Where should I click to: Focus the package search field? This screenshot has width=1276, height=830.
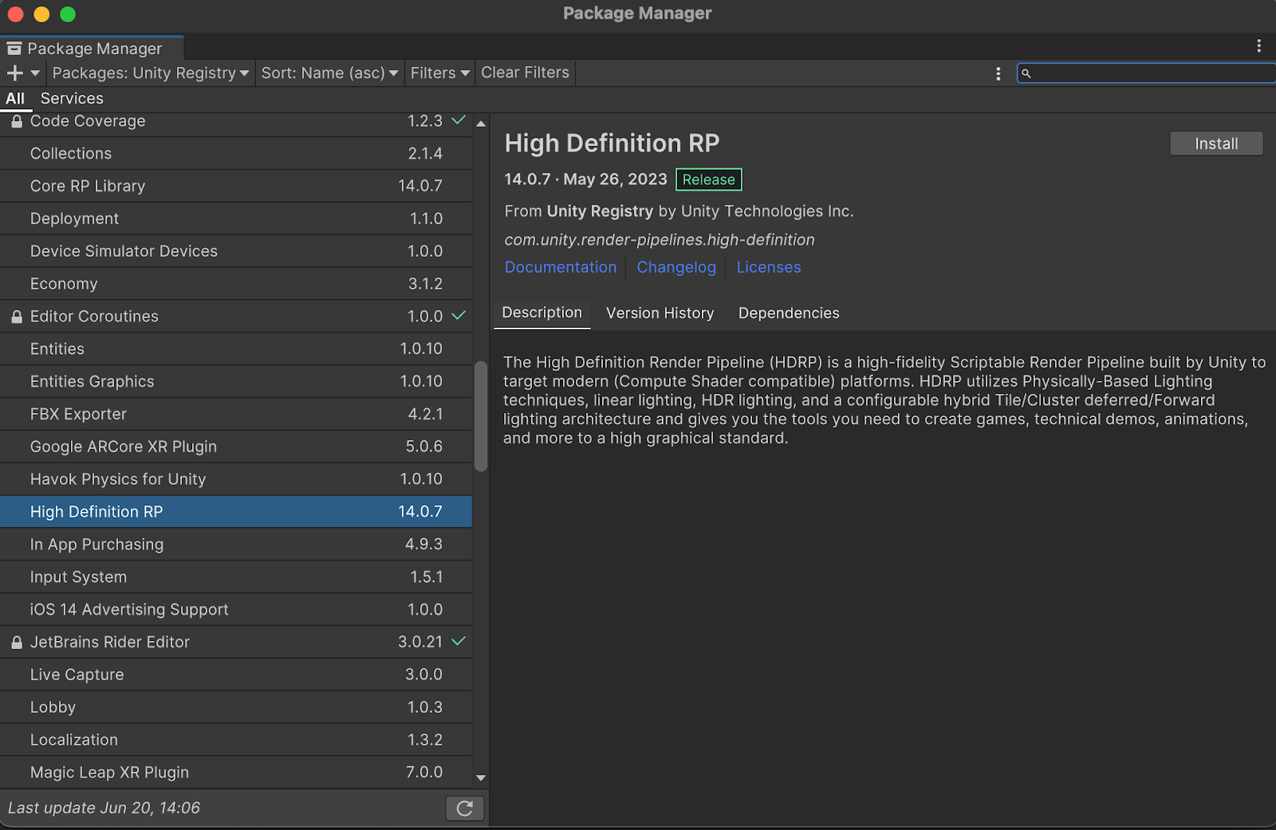pos(1148,73)
